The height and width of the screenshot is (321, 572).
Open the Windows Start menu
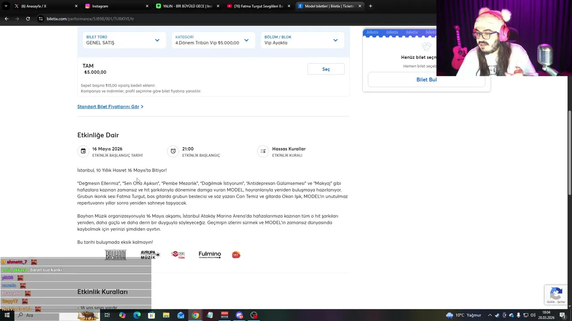tap(7, 315)
